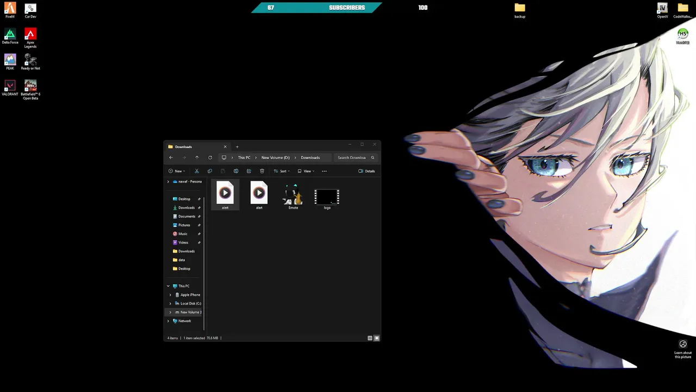Screen dimensions: 696x392
Task: Select the highlighted alert file
Action: (x=225, y=195)
